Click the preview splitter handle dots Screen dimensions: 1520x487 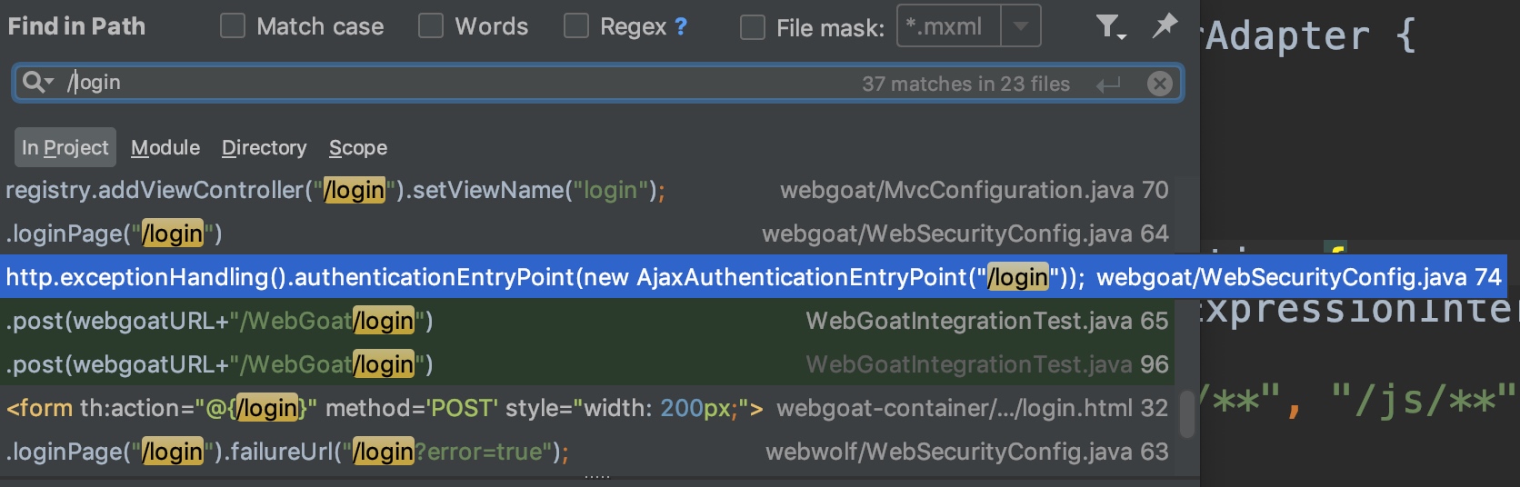coord(597,476)
